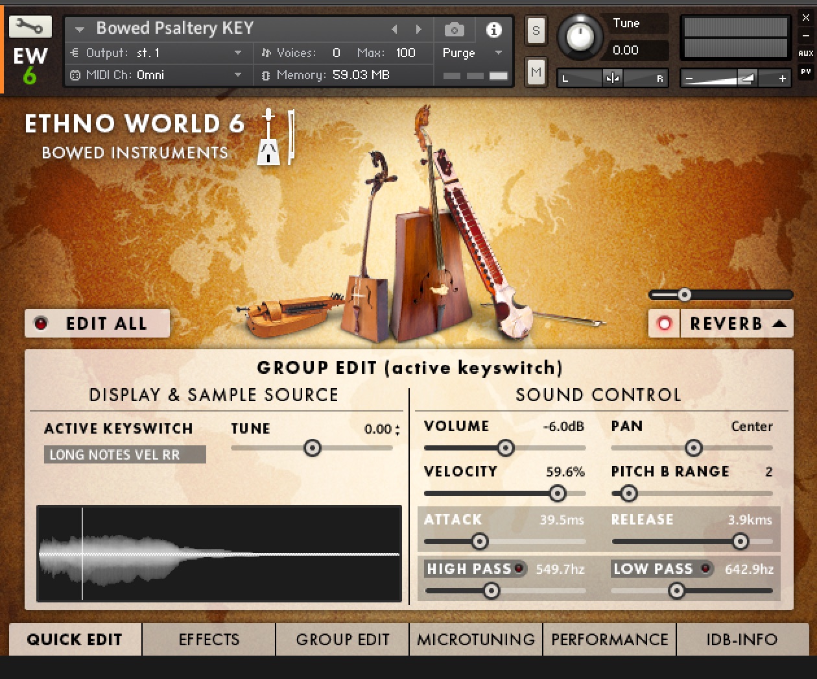
Task: Switch to the EFFECTS tab
Action: point(209,639)
